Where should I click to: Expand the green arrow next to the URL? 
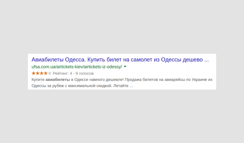pyautogui.click(x=125, y=67)
